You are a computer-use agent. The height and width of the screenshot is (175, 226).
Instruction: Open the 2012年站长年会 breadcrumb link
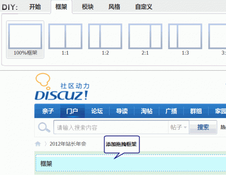pyautogui.click(x=68, y=144)
